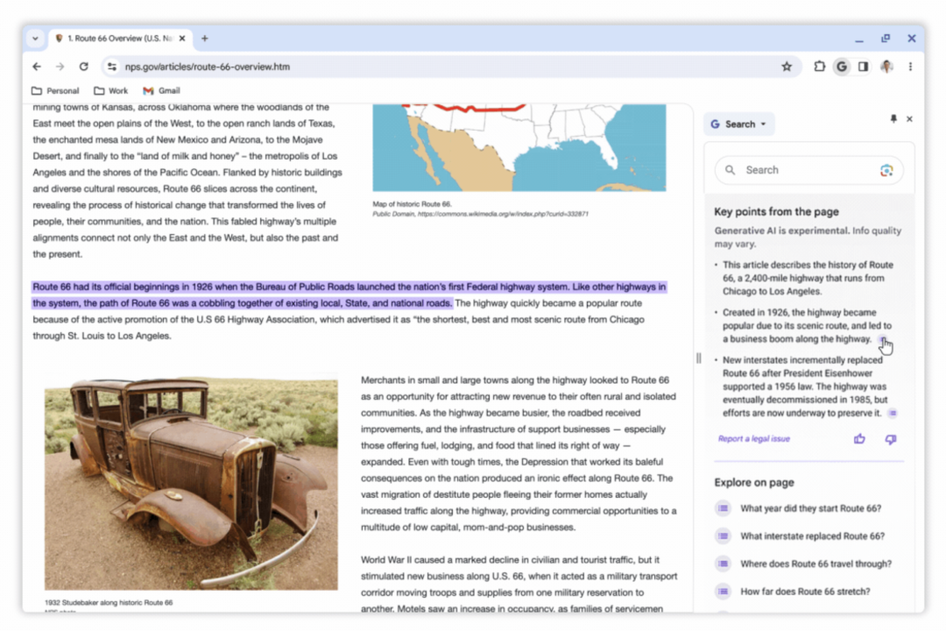Pin the side panel
Screen dimensions: 946x631
pos(893,119)
